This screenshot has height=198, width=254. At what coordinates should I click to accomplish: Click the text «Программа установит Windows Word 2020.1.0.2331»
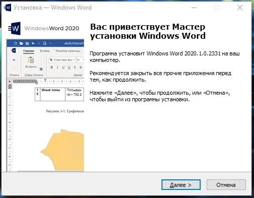click(x=155, y=53)
